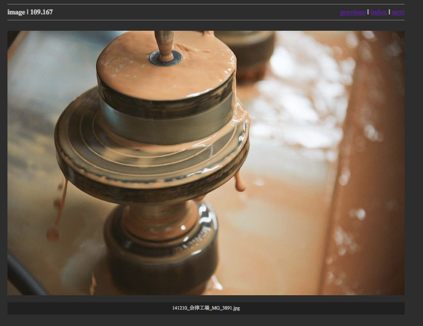
Task: Select the filename caption 141210_会津工場_MG_3891.jpg
Action: (206, 308)
